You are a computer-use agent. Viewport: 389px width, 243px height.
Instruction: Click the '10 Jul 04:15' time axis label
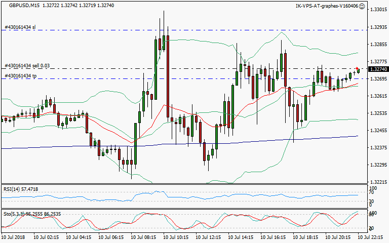click(x=79, y=237)
